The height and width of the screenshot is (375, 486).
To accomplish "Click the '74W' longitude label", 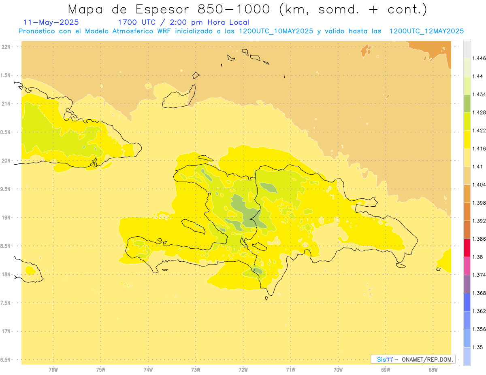I will pyautogui.click(x=148, y=370).
